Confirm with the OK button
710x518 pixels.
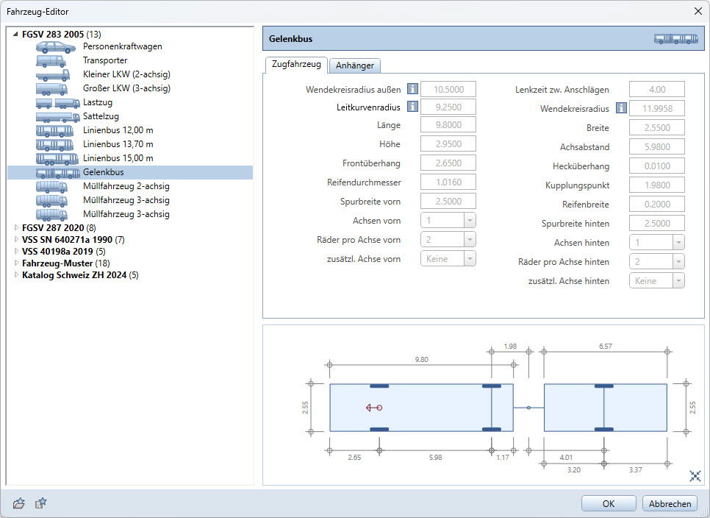click(x=609, y=504)
